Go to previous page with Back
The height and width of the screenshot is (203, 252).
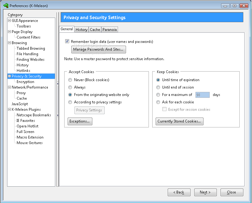[x=179, y=192]
